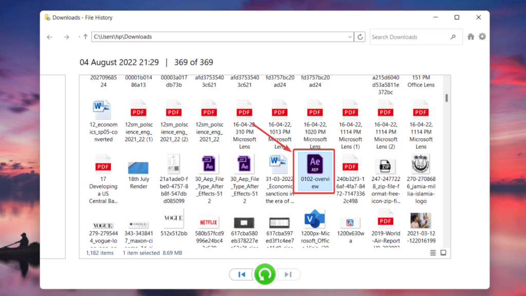
Task: Switch to large thumbnail view
Action: point(443,253)
